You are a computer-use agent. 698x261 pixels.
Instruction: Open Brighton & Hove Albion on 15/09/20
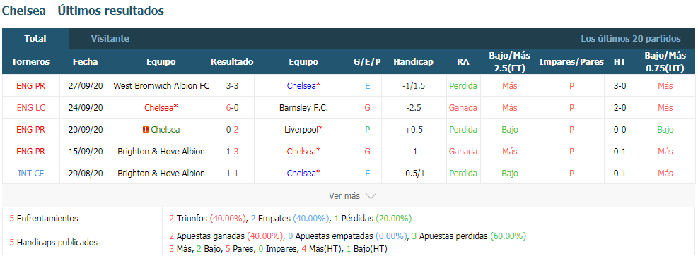pyautogui.click(x=161, y=152)
